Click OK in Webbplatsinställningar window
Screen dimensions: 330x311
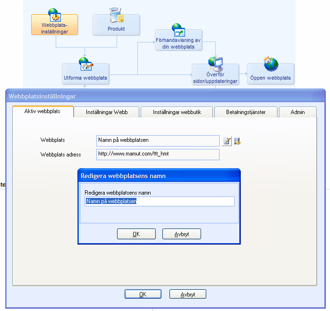point(143,294)
